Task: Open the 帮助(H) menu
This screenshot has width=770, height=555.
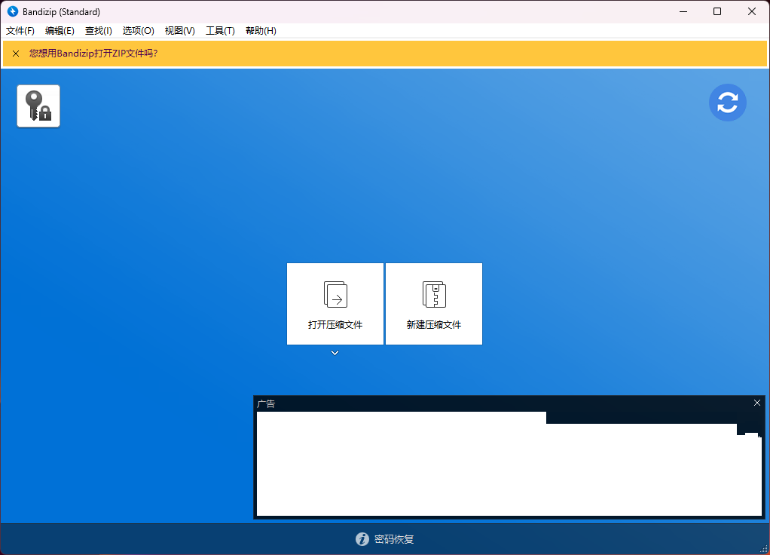Action: [261, 31]
